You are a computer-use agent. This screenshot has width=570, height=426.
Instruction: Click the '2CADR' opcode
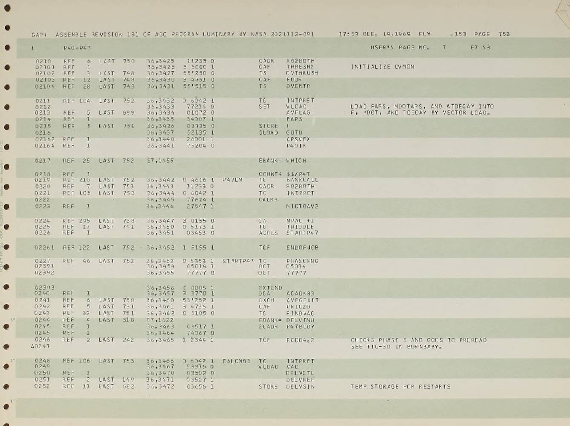(268, 327)
